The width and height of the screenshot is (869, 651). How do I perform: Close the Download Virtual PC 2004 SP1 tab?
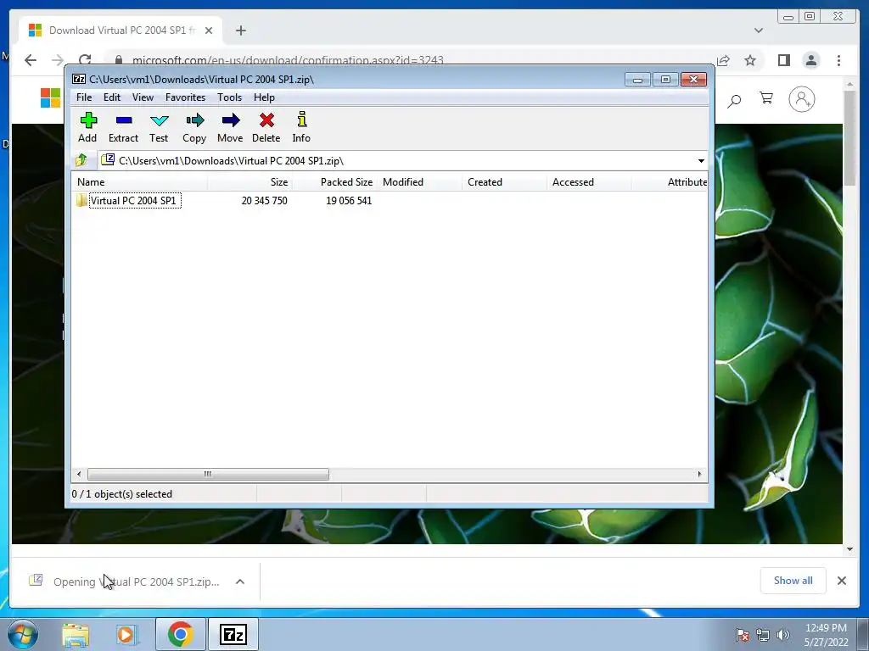point(209,31)
